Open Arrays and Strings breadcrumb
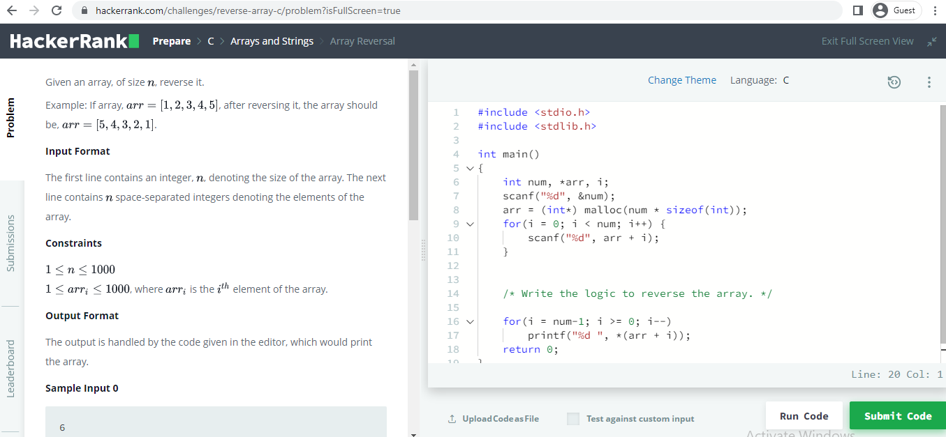946x437 pixels. [x=272, y=41]
